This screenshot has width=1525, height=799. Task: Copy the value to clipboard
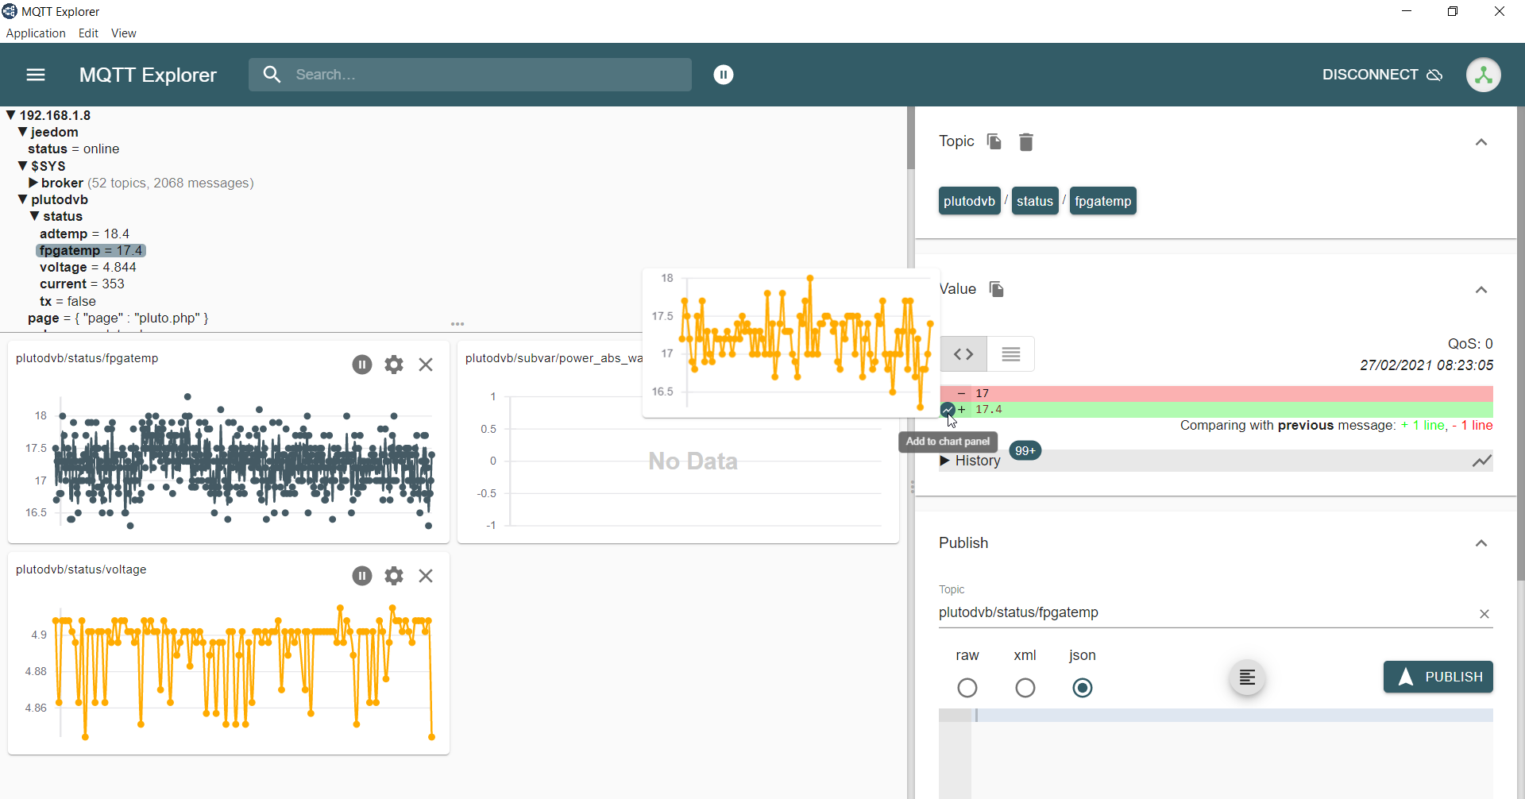tap(996, 289)
